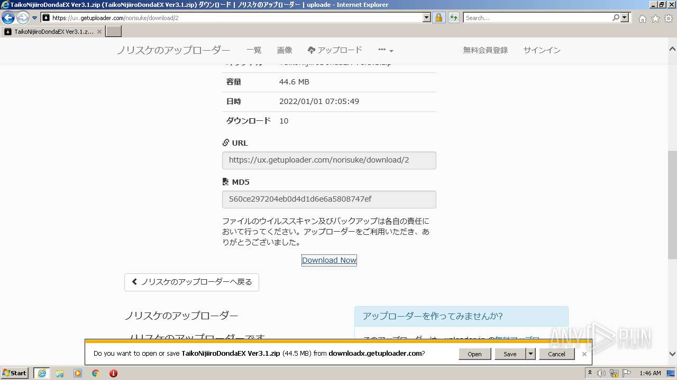Expand the more options dropdown
The width and height of the screenshot is (677, 380).
(386, 50)
